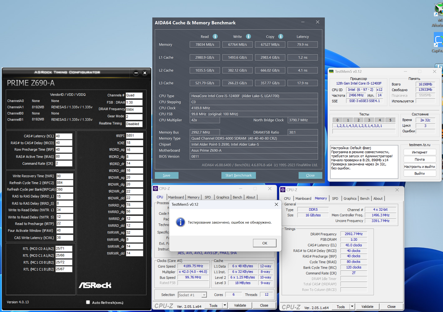Expand the Tools dropdown arrow in right CPU-Z
Image resolution: width=443 pixels, height=312 pixels.
point(352,306)
